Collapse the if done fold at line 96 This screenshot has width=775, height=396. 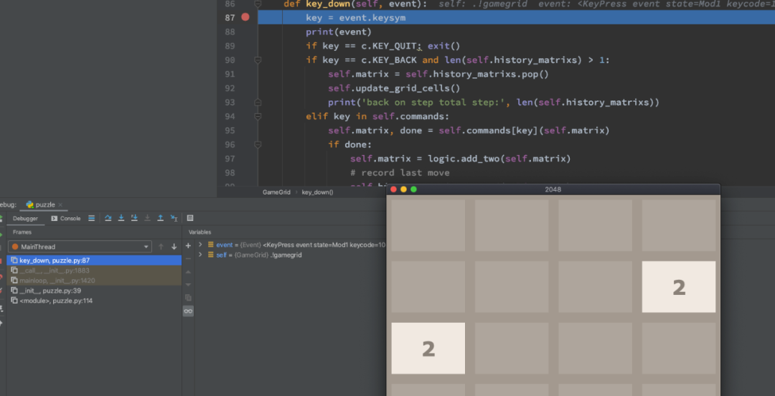coord(258,145)
